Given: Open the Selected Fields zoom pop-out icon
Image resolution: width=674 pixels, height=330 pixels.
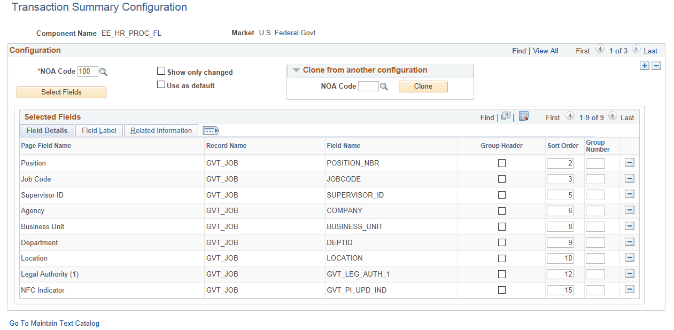Looking at the screenshot, I should click(506, 116).
